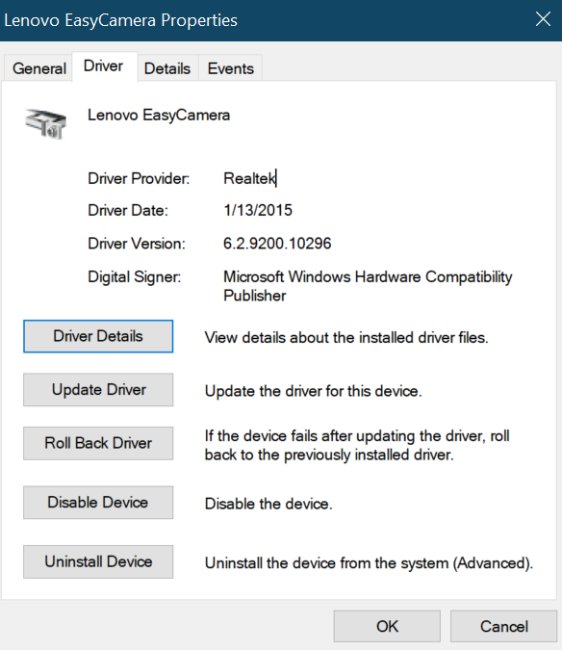Image resolution: width=562 pixels, height=651 pixels.
Task: Select the Driver tab
Action: pyautogui.click(x=104, y=66)
